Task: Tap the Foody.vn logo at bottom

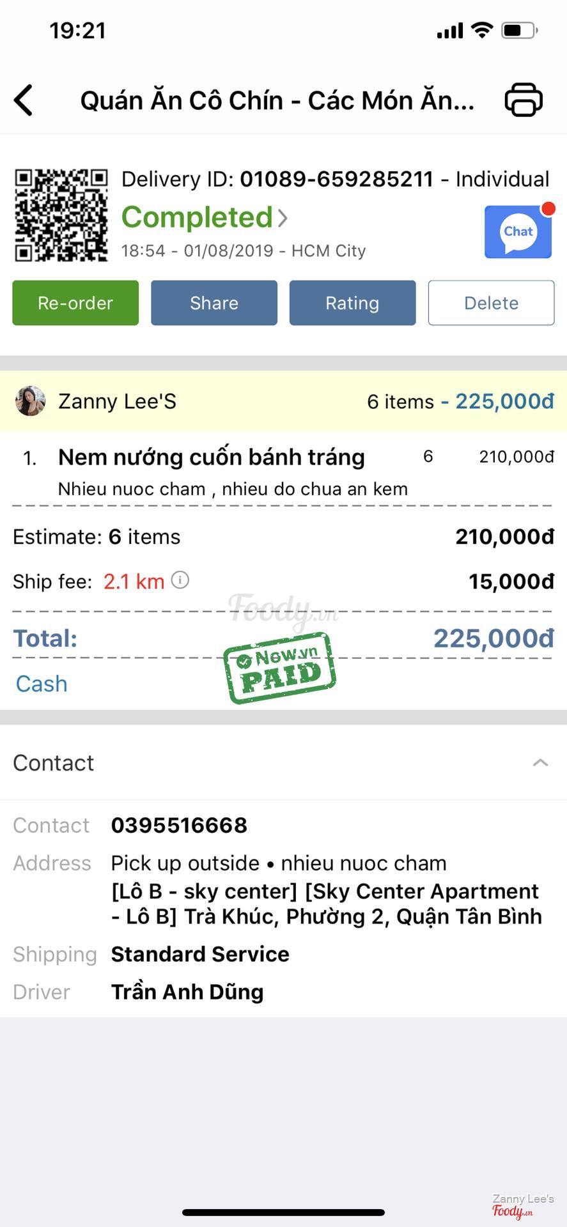Action: (512, 1210)
